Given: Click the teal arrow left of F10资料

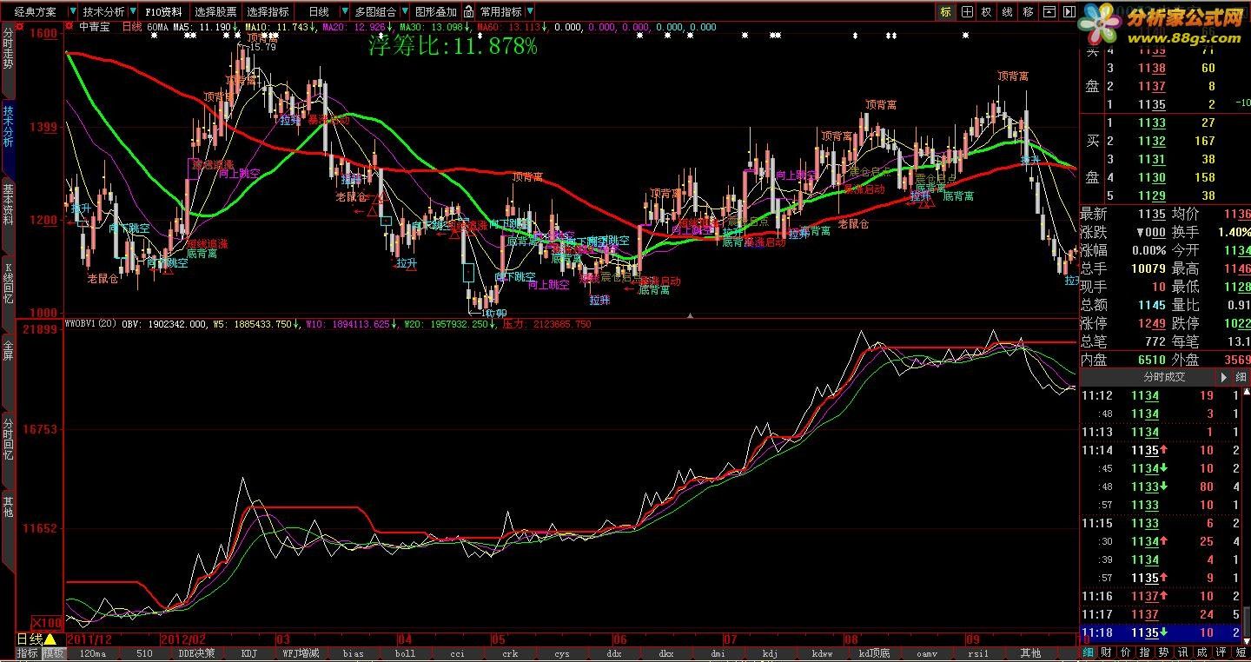Looking at the screenshot, I should pos(133,12).
